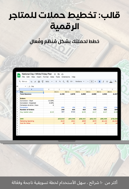Apply currency format with $ icon
Screen dimensions: 129x189
click(x=56, y=82)
